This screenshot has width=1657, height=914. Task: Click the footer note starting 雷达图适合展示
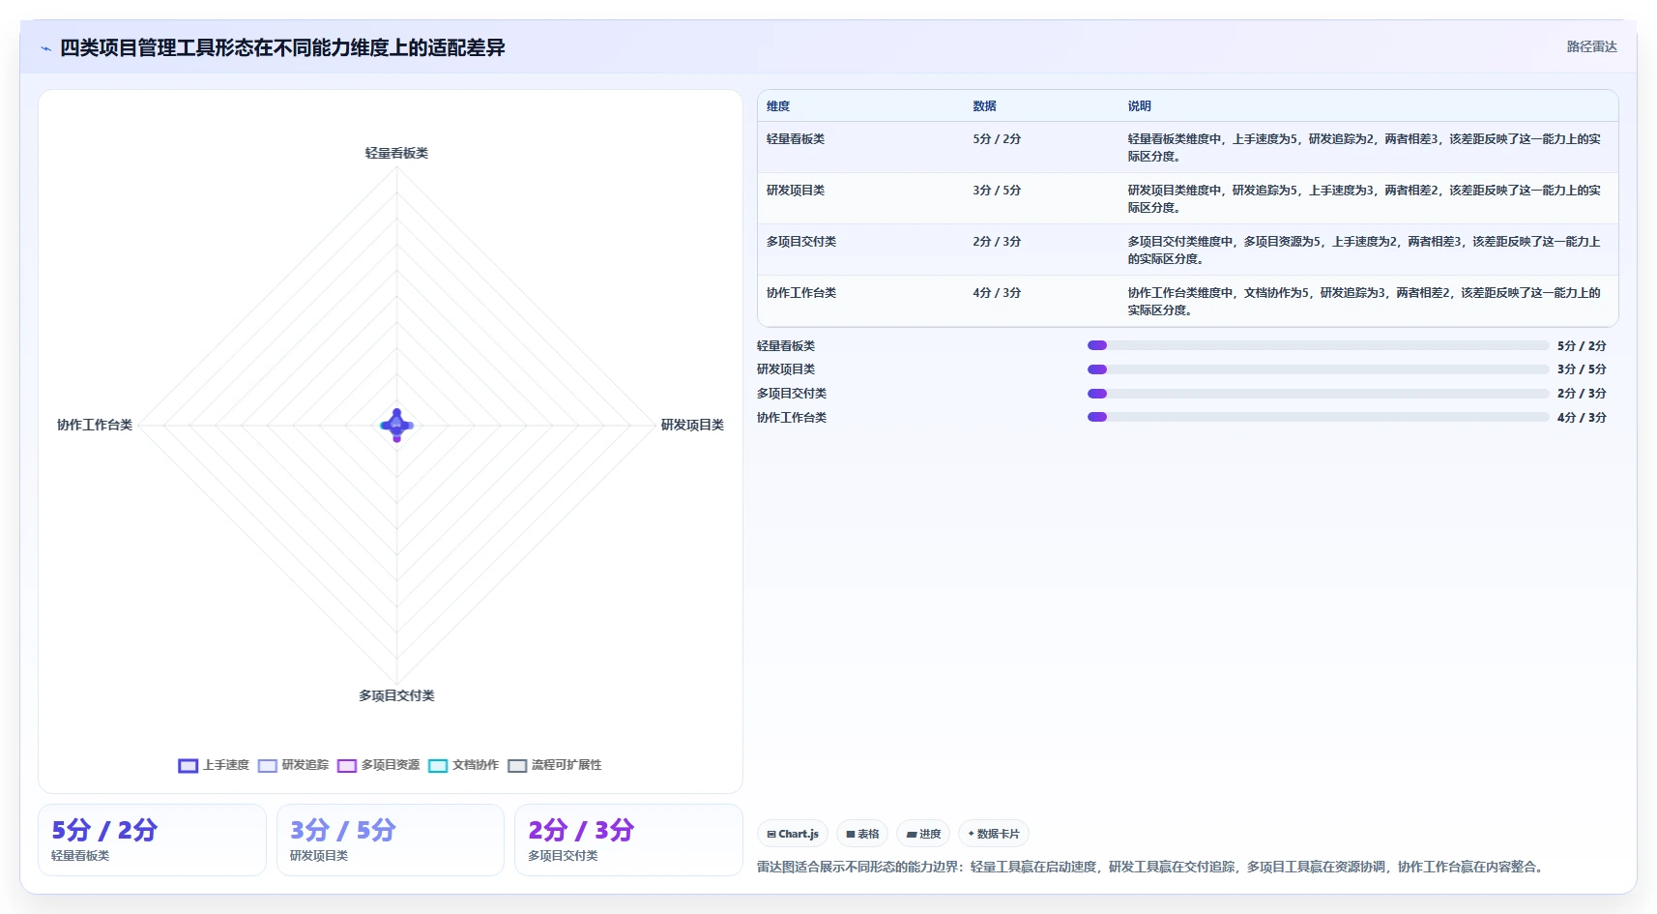tap(1151, 867)
